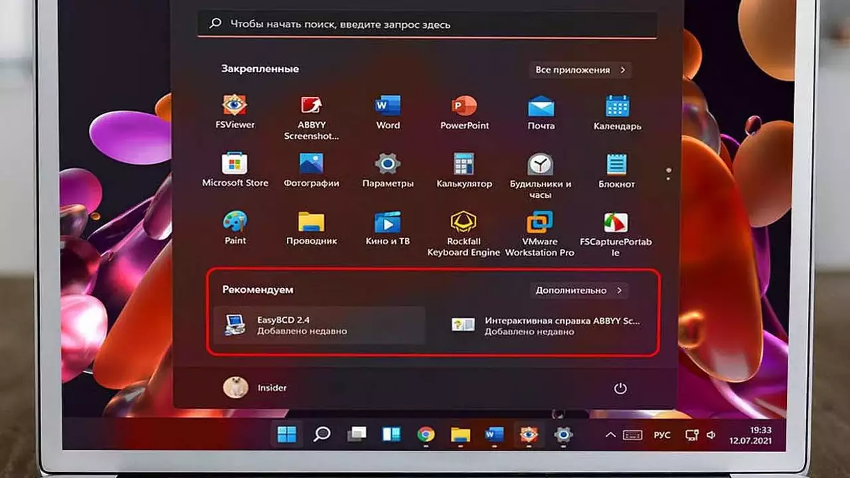Open the Settings gear on the taskbar
Image resolution: width=850 pixels, height=478 pixels.
pyautogui.click(x=564, y=435)
